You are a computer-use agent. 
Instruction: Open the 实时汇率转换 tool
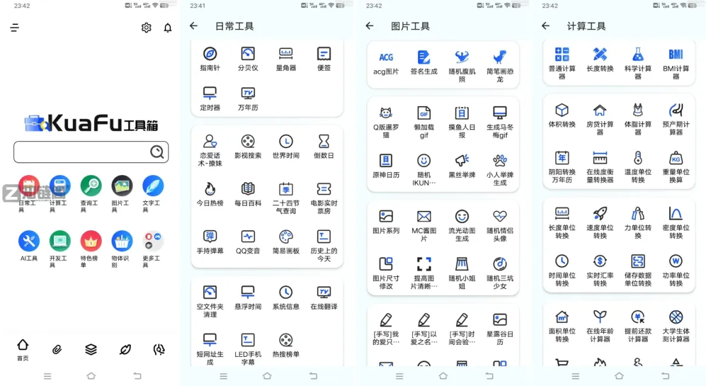(x=600, y=270)
